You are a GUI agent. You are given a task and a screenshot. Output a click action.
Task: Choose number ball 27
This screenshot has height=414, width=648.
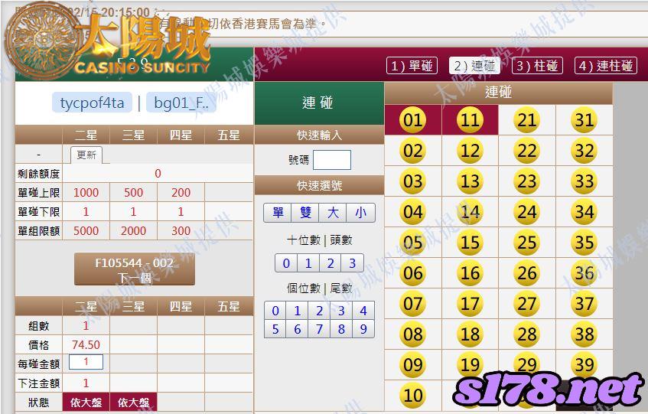click(x=527, y=304)
